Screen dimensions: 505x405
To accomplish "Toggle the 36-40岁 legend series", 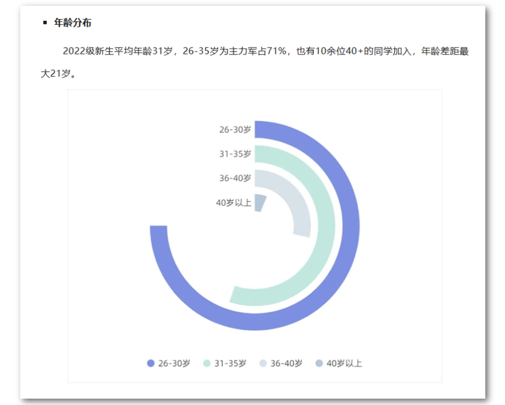I will pyautogui.click(x=281, y=363).
